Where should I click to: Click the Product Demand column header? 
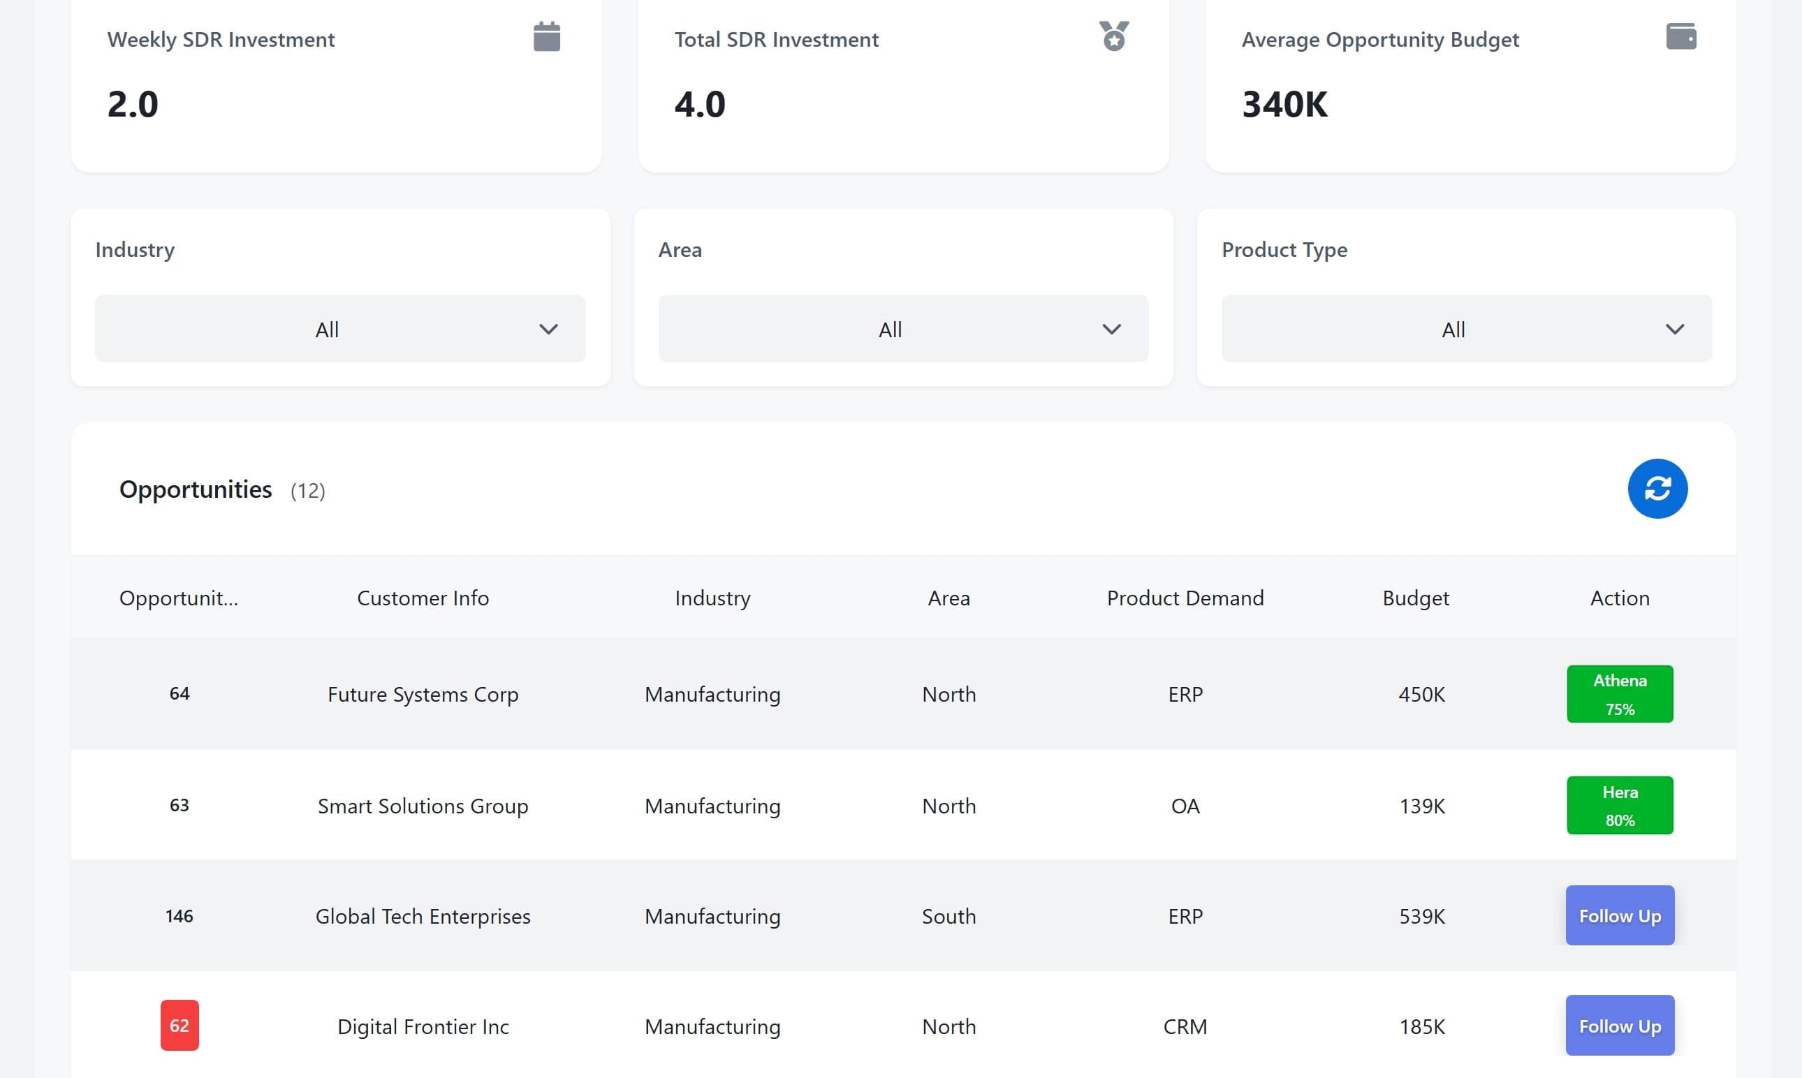(x=1185, y=598)
